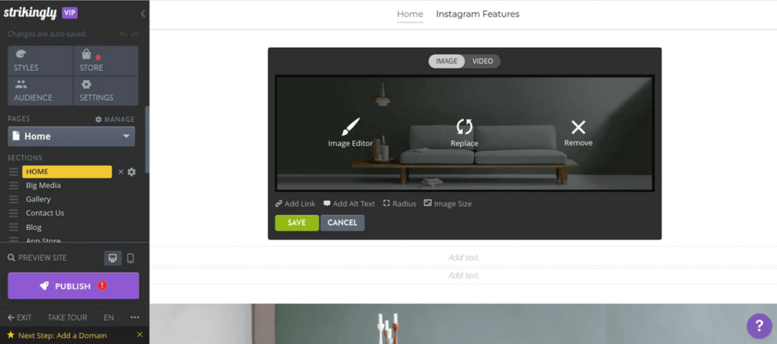Dismiss the Add a Domain hint
Viewport: 777px width, 344px height.
140,335
